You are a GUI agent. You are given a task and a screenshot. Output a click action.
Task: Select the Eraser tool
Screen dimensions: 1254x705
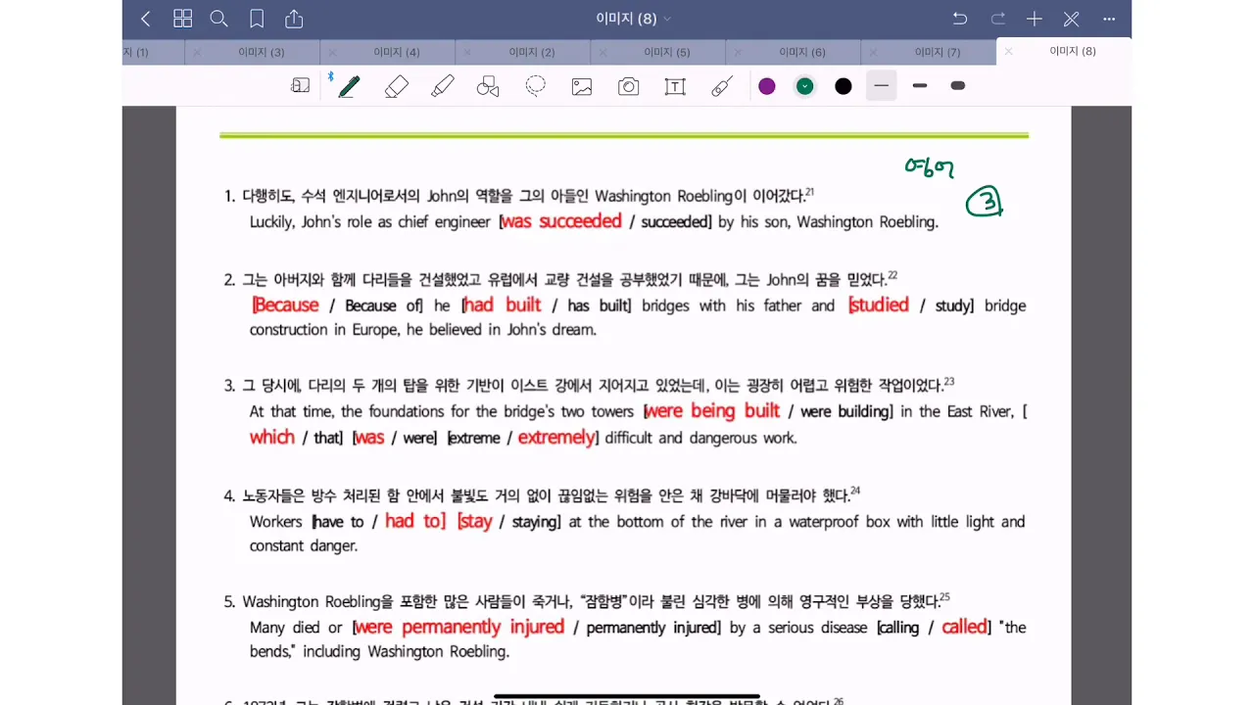[396, 86]
